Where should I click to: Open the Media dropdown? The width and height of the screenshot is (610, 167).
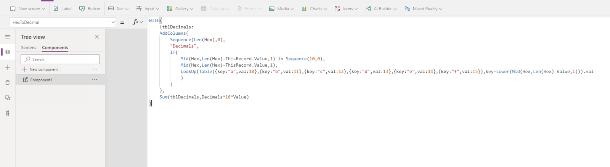pos(281,9)
